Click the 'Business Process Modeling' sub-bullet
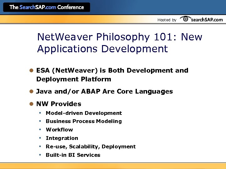Screen dimensions: 226x169 [x=84, y=121]
